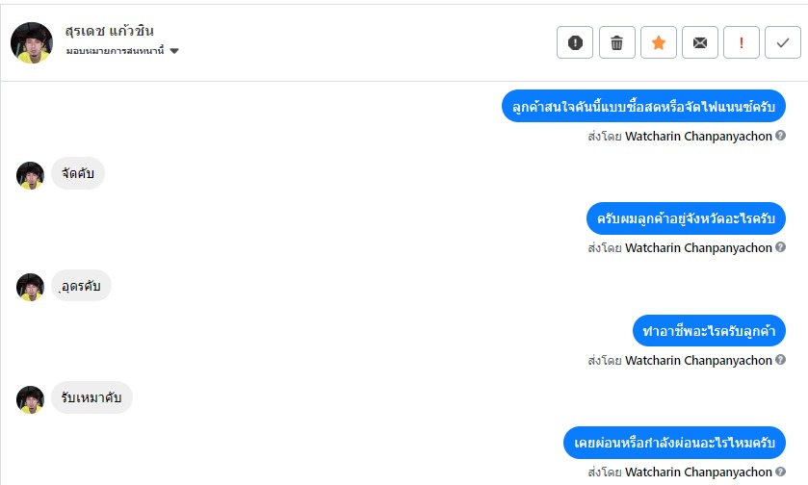Mark conversation unread with envelope icon
The height and width of the screenshot is (485, 808).
coord(700,42)
